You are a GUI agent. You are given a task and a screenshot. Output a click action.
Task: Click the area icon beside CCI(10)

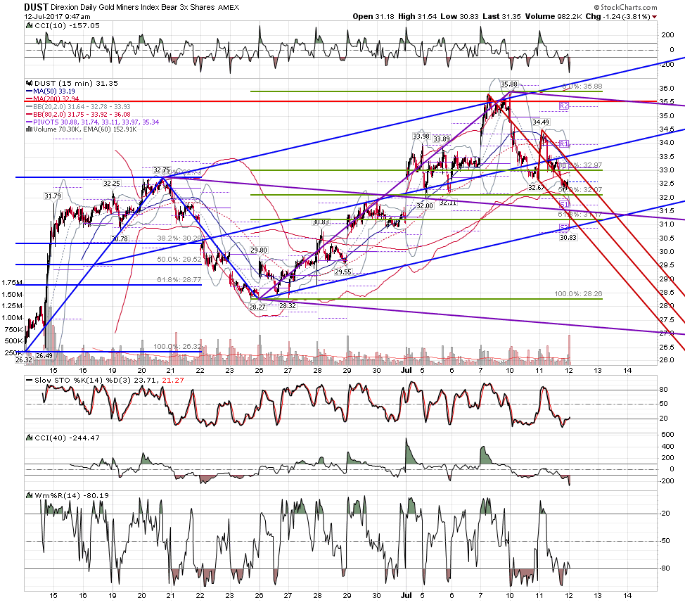click(x=30, y=26)
